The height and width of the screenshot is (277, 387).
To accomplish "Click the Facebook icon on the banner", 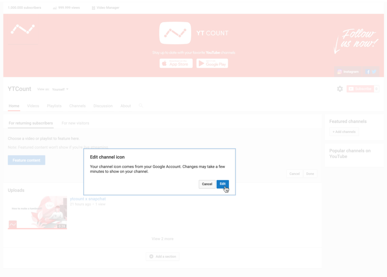I will click(x=368, y=72).
